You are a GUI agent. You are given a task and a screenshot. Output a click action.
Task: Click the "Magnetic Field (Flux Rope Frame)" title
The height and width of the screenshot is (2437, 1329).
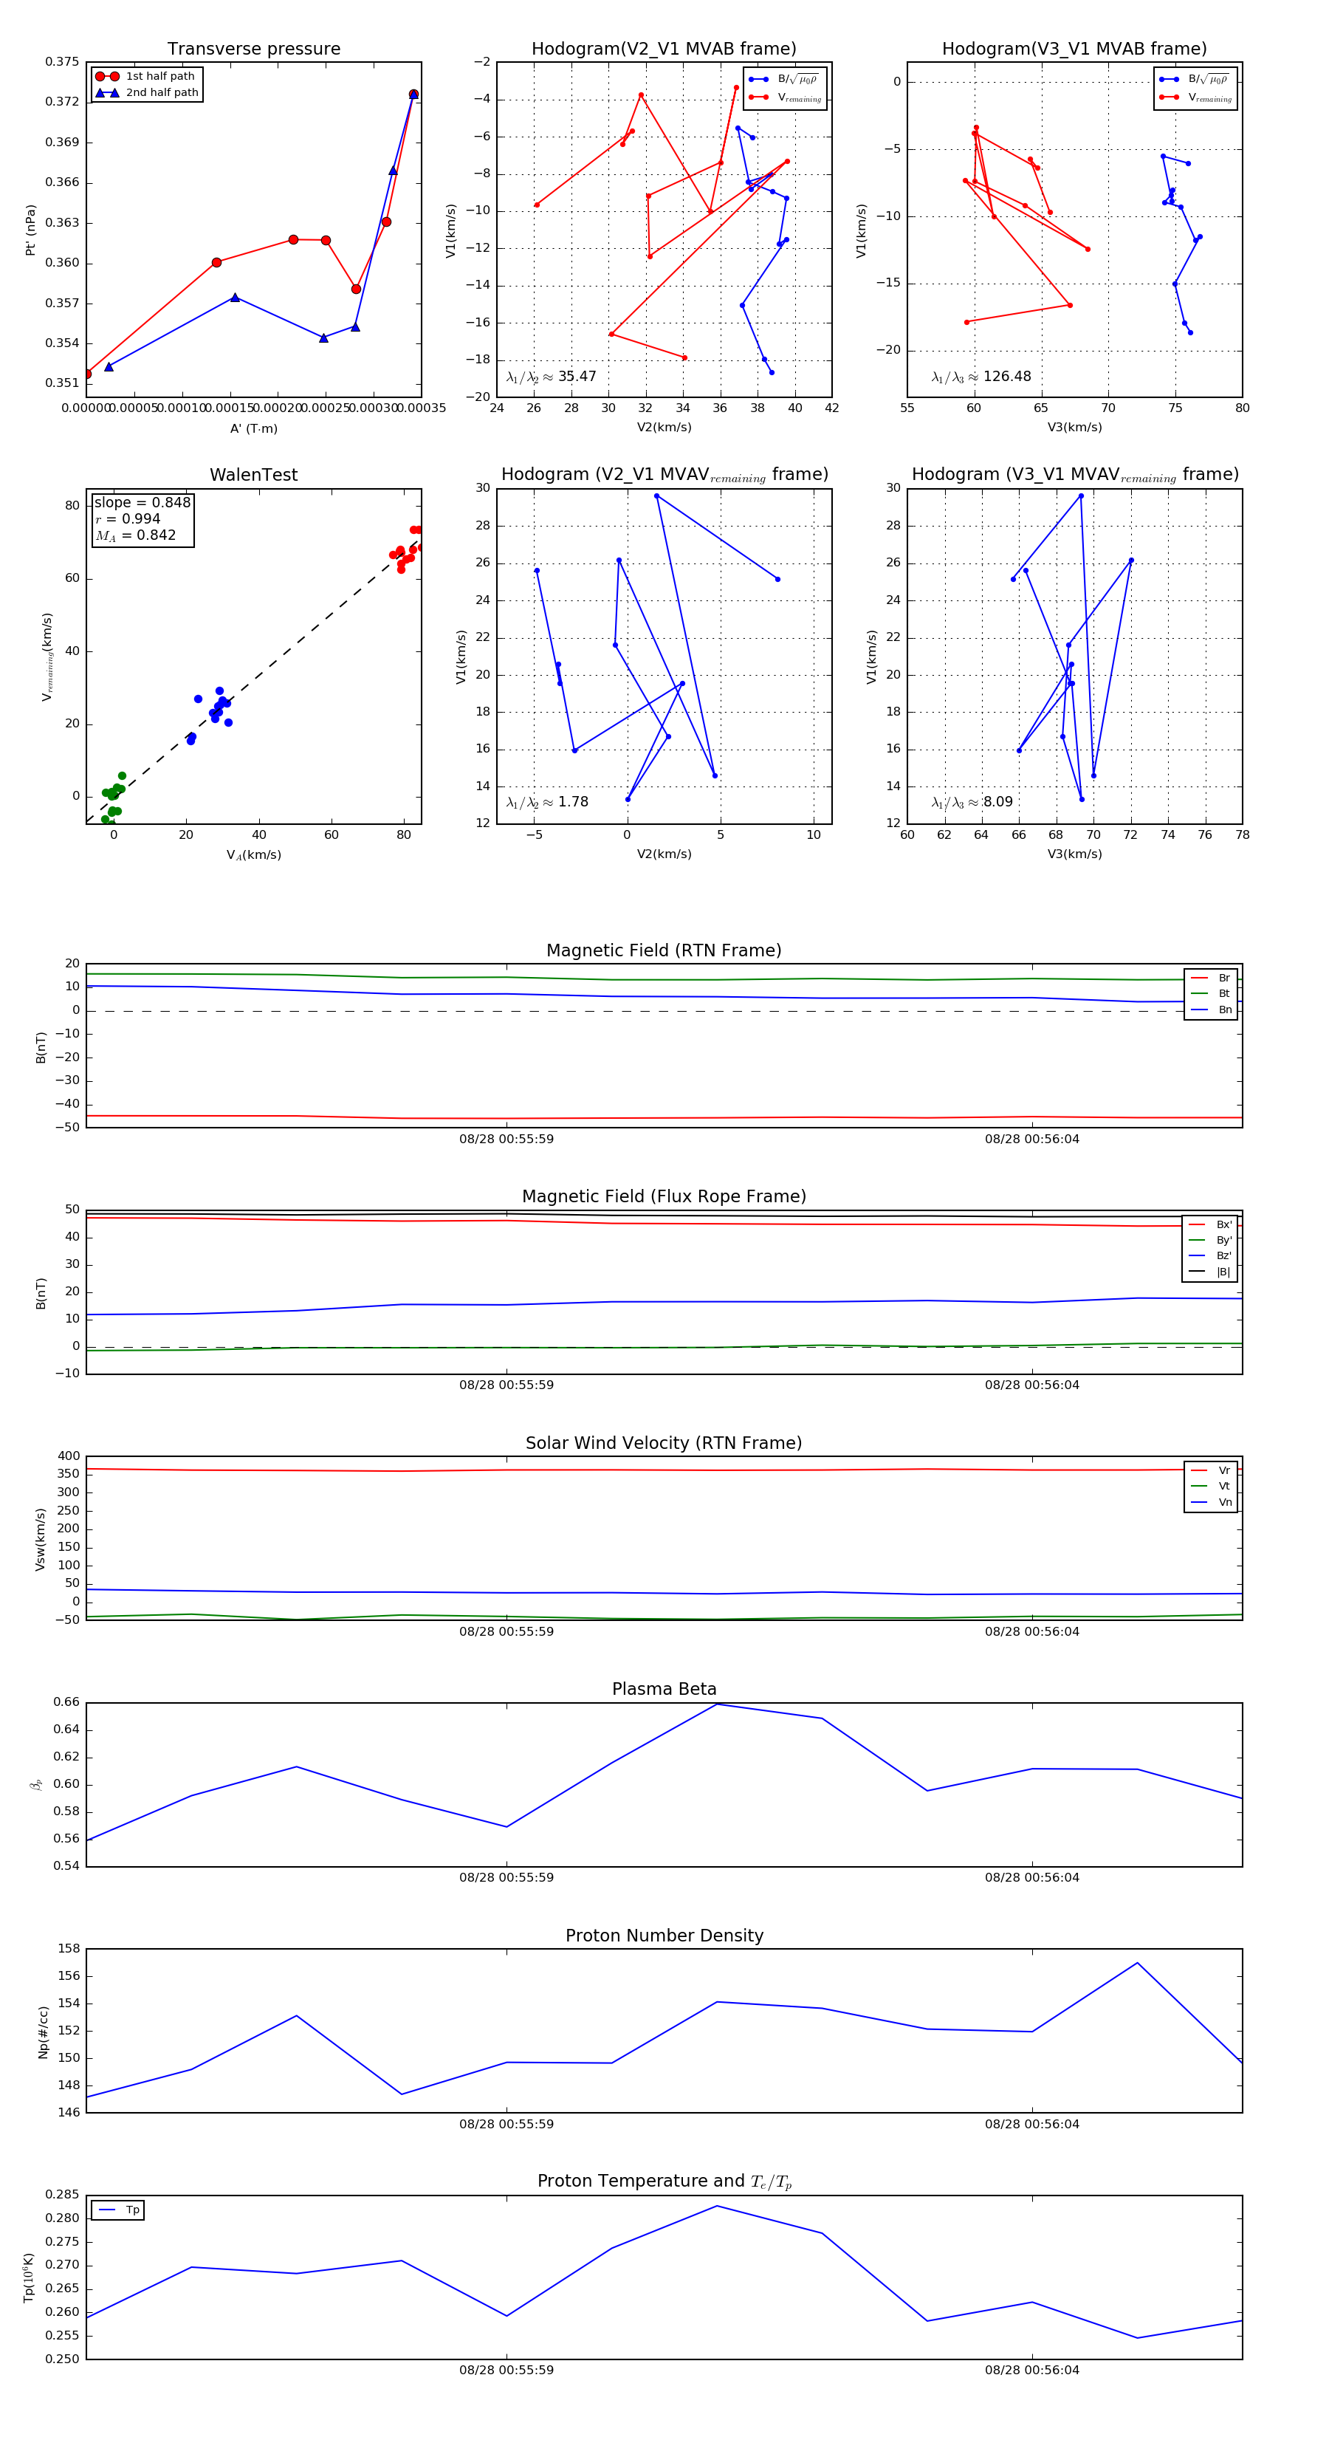pyautogui.click(x=664, y=1197)
